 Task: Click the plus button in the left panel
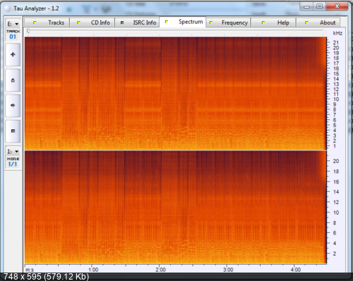13,54
